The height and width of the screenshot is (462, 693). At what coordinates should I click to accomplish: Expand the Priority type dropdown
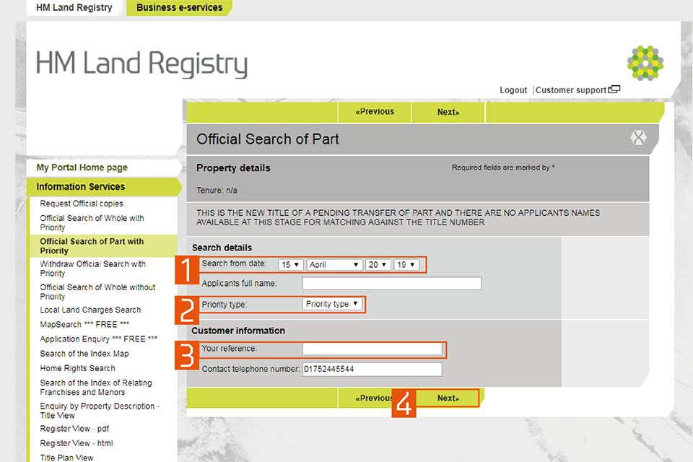point(333,304)
